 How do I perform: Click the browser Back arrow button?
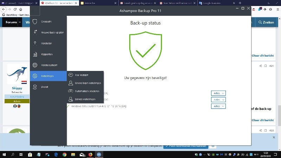tap(4, 9)
